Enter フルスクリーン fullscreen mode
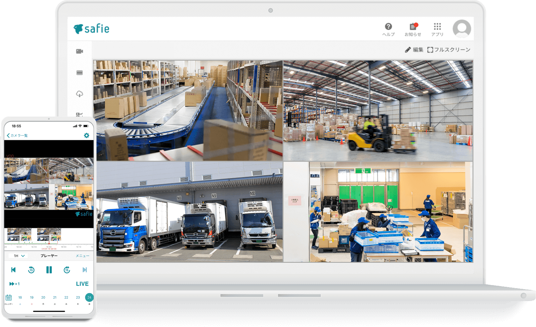This screenshot has width=536, height=327. pyautogui.click(x=449, y=50)
